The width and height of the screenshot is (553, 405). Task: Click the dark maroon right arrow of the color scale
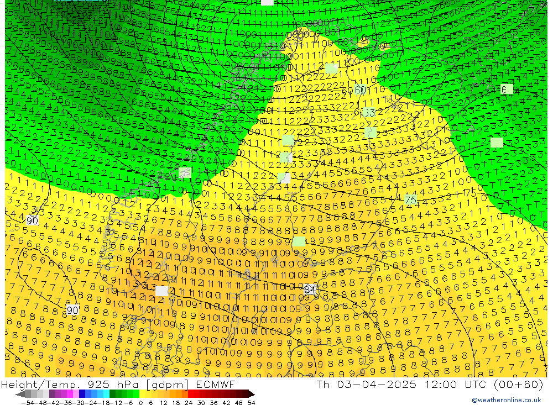point(251,394)
